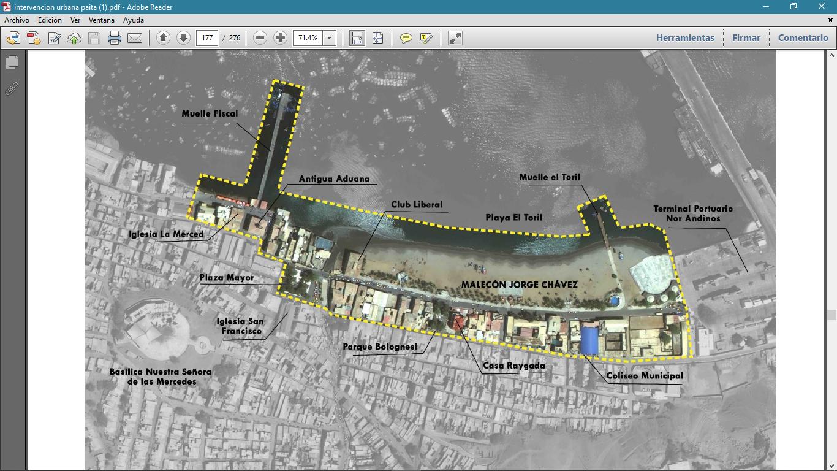Open the Edición menu
This screenshot has width=837, height=471.
(x=50, y=20)
